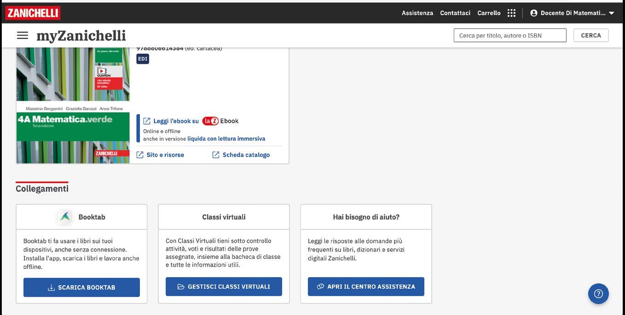Open Contattaci in the top bar
Viewport: 625px width, 315px height.
pyautogui.click(x=455, y=13)
